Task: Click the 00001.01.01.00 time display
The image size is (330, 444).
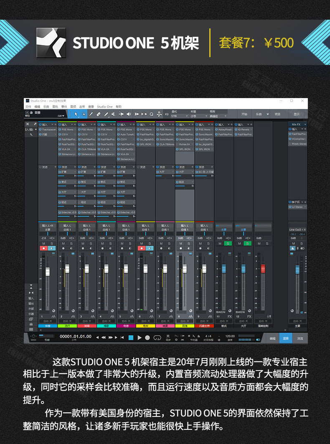Action: pyautogui.click(x=76, y=336)
